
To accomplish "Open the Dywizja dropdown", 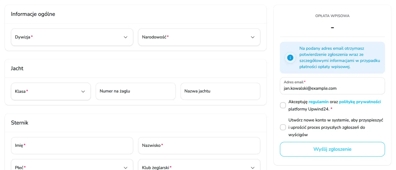I will pos(72,37).
